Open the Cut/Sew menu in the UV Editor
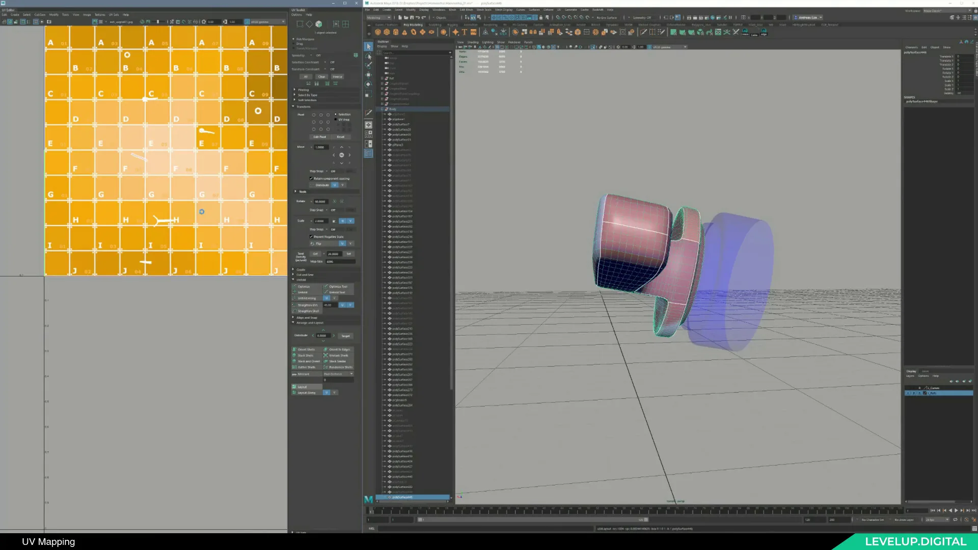The image size is (978, 550). (40, 15)
